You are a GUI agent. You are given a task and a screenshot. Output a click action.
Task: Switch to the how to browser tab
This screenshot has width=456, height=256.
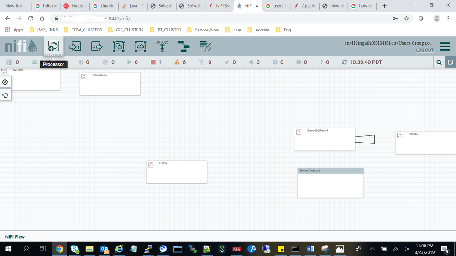coord(362,6)
